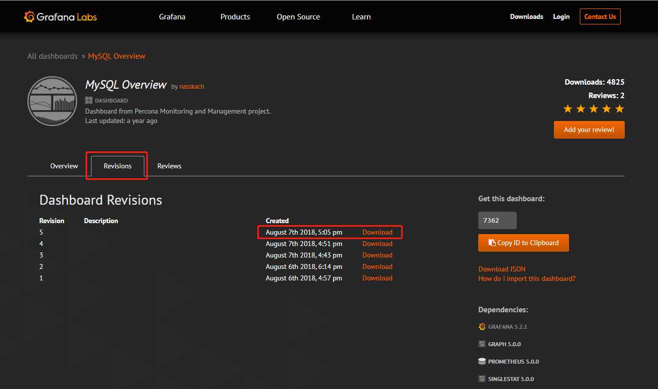Viewport: 658px width, 389px height.
Task: Click the fifth rating star
Action: (619, 109)
